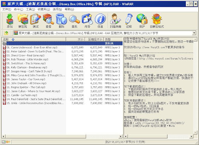The image size is (199, 145).
Task: Click the comment pane horizontal scroll right arrow
Action: pyautogui.click(x=191, y=136)
